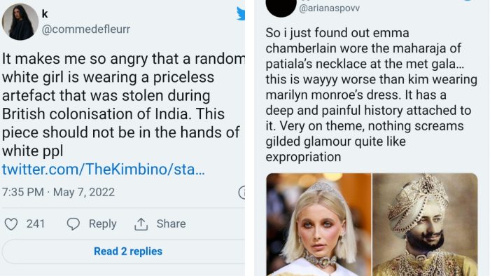This screenshot has height=276, width=490.
Task: Click the display name k
Action: coord(45,14)
